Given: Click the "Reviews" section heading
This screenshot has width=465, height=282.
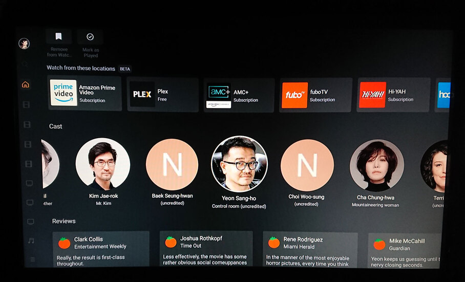Looking at the screenshot, I should pyautogui.click(x=64, y=221).
